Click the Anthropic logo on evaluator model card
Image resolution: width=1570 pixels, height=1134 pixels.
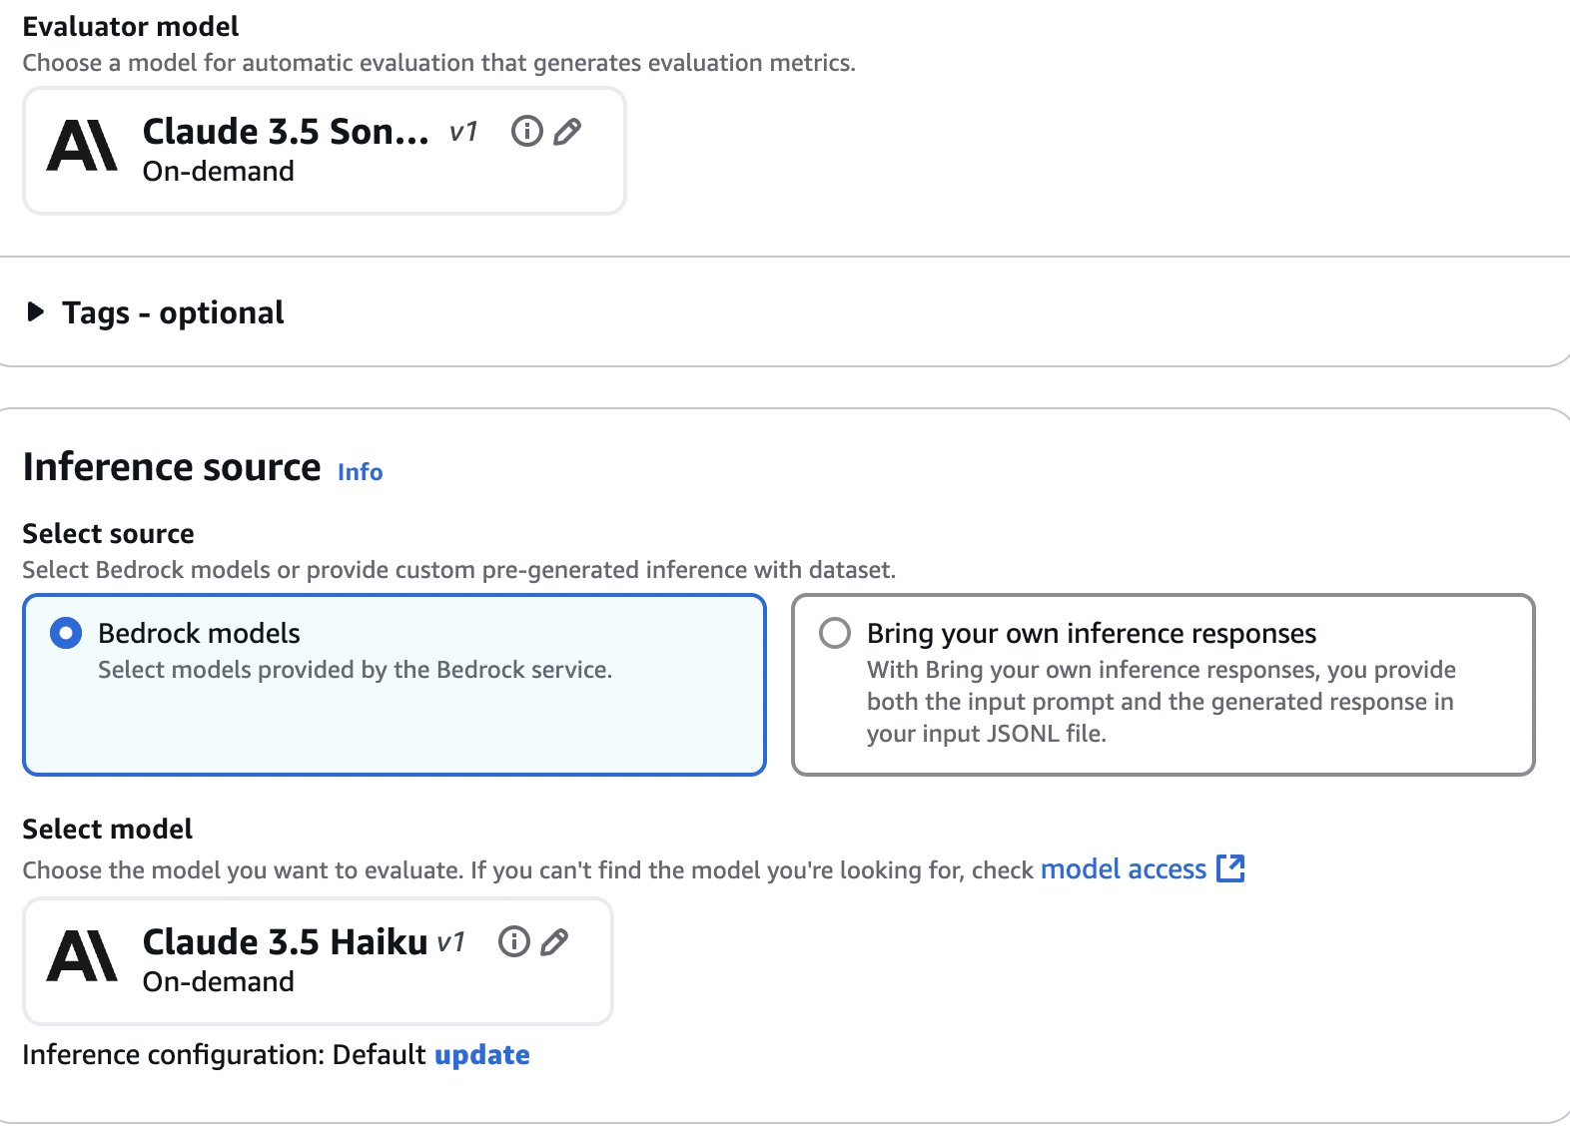pos(82,146)
